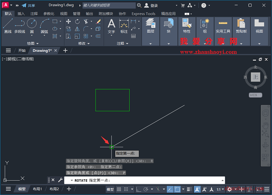Click the Sign in (登录) button
Viewport: 272px width, 195px height.
151,5
